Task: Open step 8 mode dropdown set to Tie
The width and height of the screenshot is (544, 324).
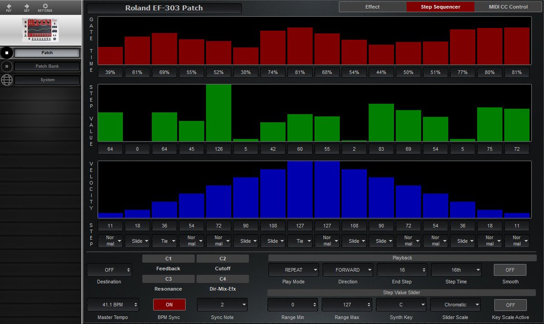Action: point(300,241)
